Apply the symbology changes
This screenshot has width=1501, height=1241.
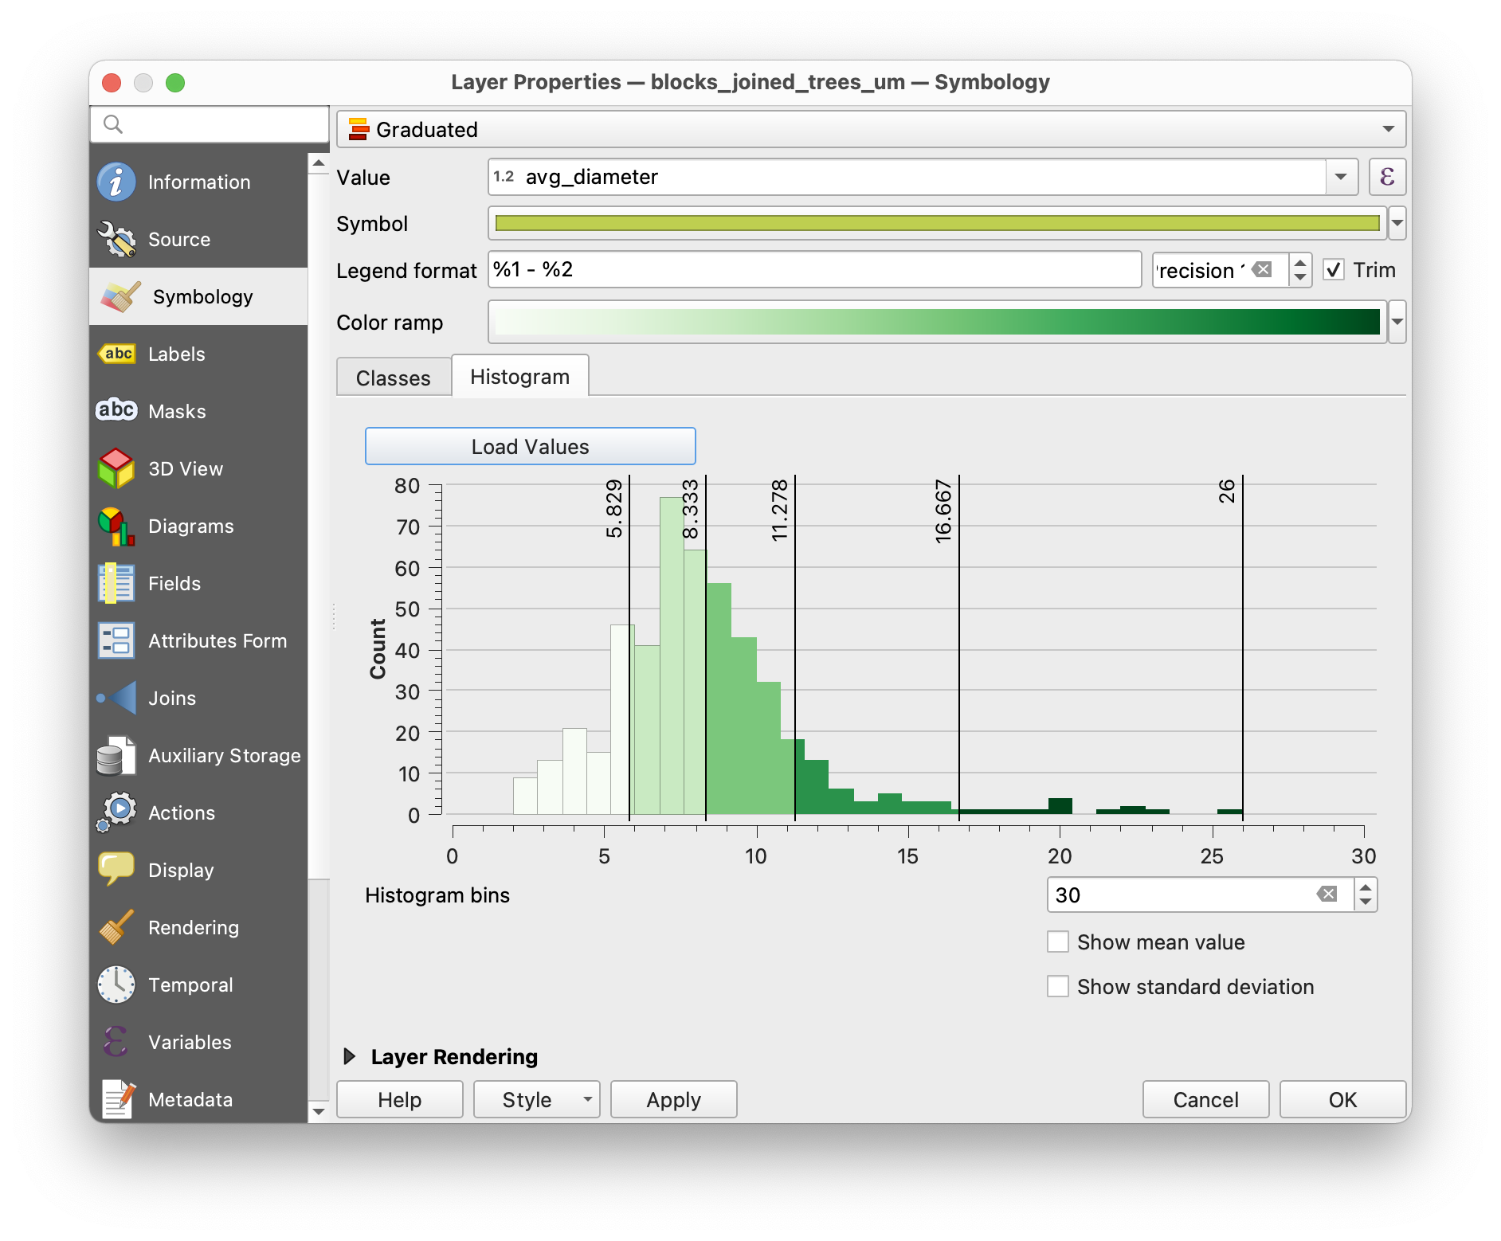pyautogui.click(x=673, y=1099)
